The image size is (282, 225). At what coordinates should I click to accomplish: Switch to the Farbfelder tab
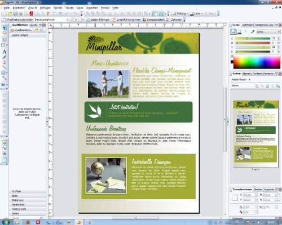click(248, 25)
